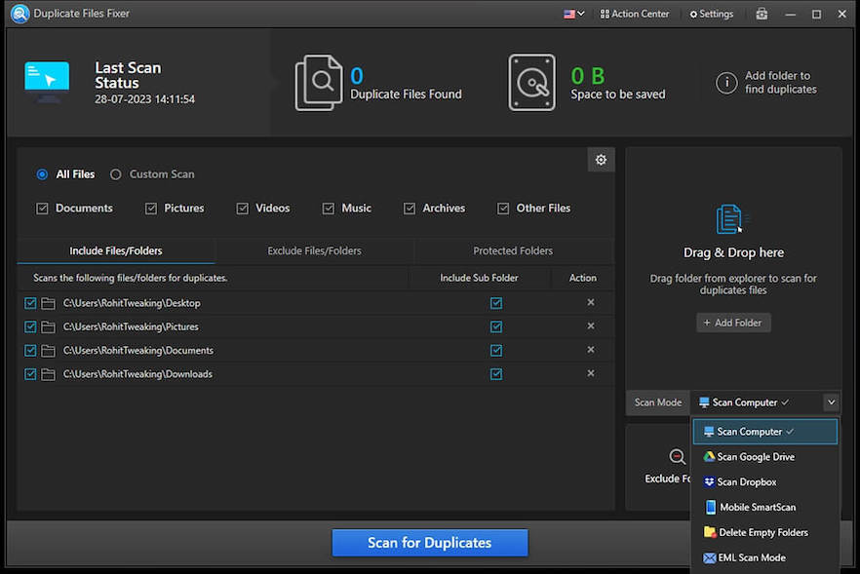Uncheck the Documents folder row checkbox
Image resolution: width=860 pixels, height=574 pixels.
[x=30, y=350]
